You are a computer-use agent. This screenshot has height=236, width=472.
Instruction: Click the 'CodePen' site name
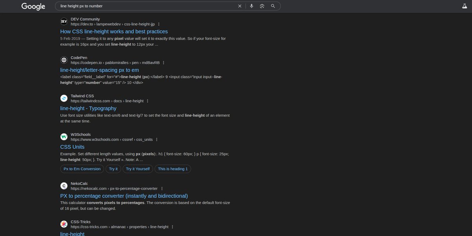click(79, 57)
